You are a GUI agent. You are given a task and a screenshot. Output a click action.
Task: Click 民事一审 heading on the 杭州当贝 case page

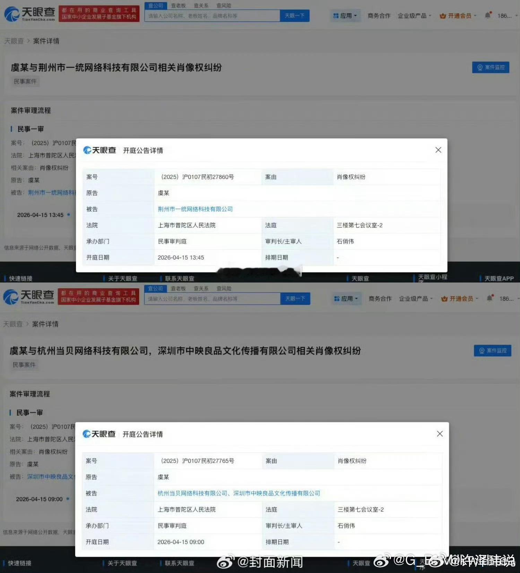click(29, 413)
